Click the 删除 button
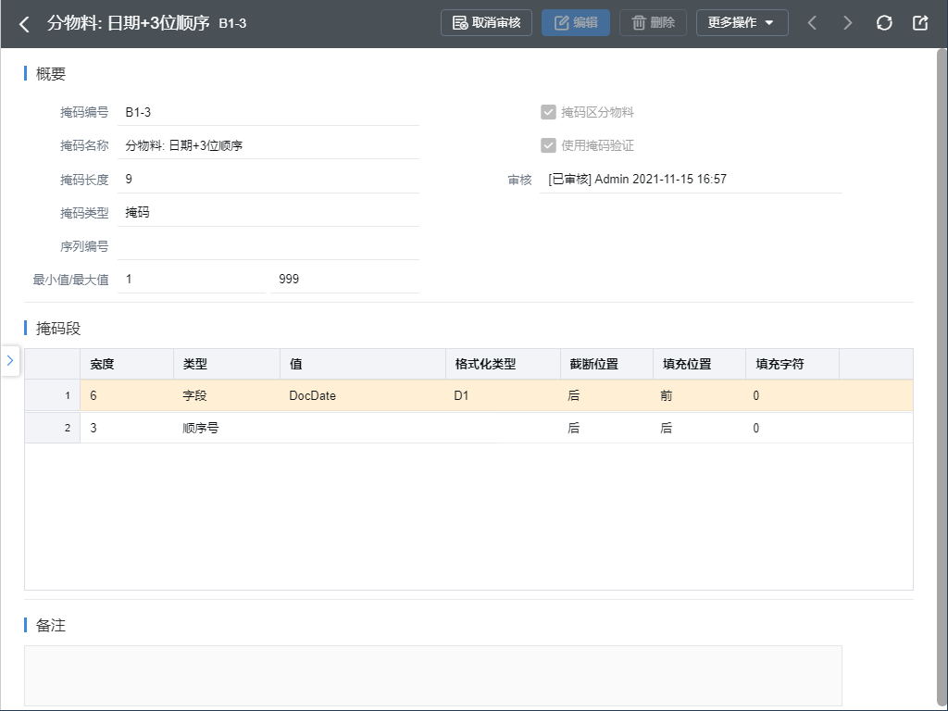This screenshot has width=948, height=711. click(653, 23)
